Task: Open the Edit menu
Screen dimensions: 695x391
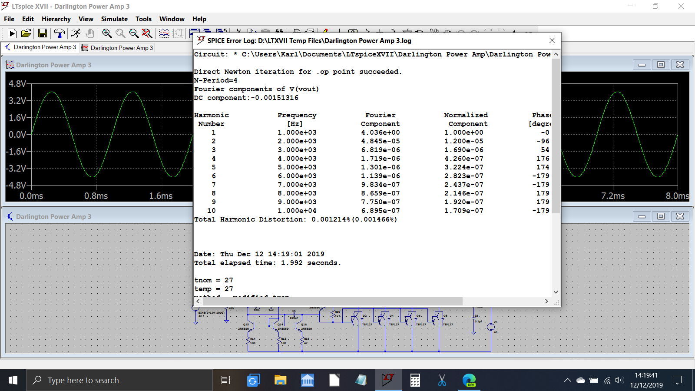Action: point(28,19)
